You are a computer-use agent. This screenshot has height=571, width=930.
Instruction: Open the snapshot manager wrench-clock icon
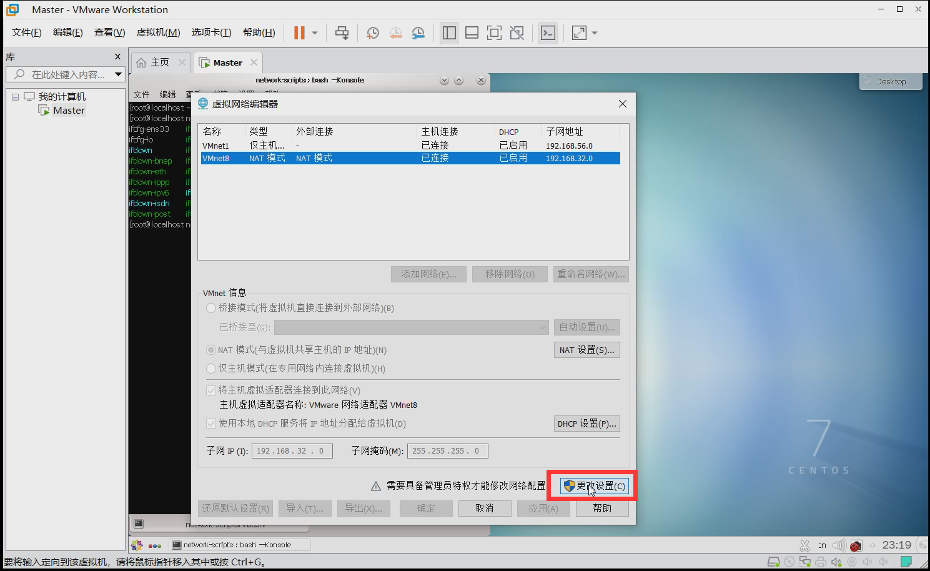pyautogui.click(x=418, y=33)
